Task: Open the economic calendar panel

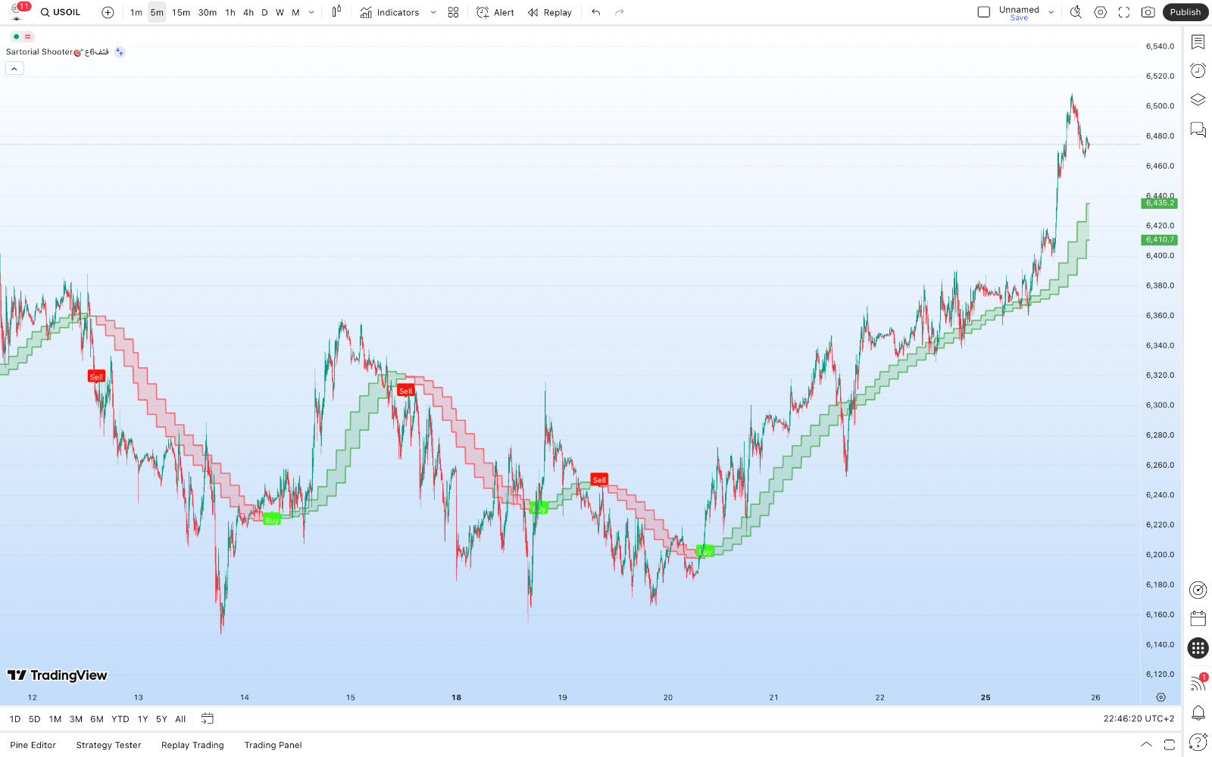Action: (x=1198, y=618)
